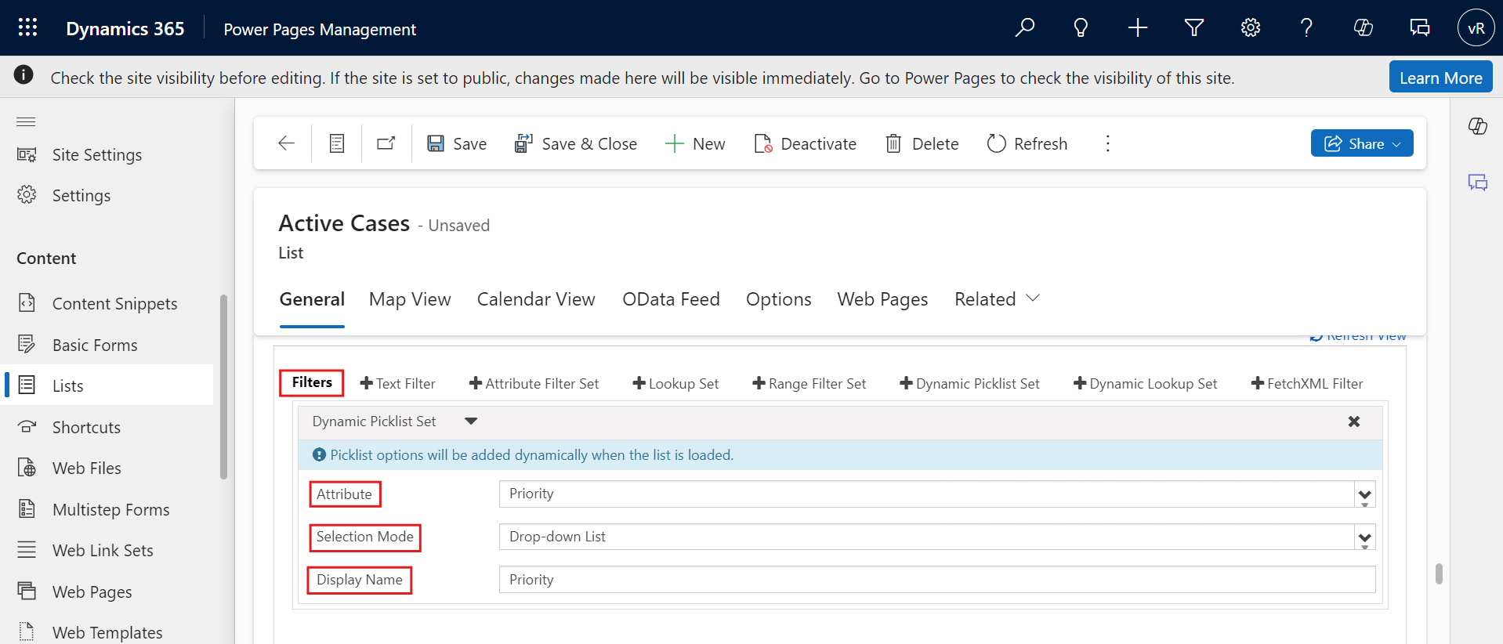Expand the Attribute dropdown showing Priority
Screen dimensions: 1503x644
pos(1364,494)
